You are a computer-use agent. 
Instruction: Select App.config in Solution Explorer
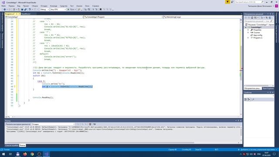coord(258,35)
